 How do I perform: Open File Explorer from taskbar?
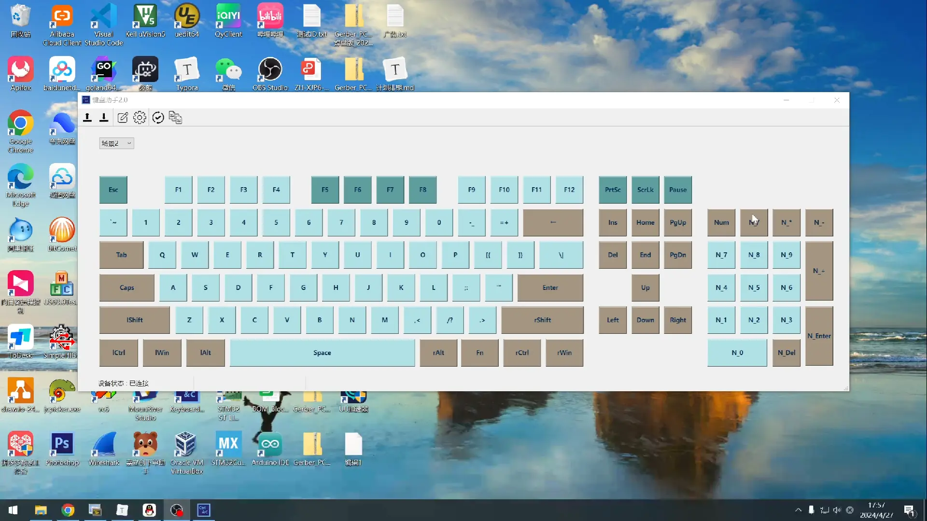[41, 510]
